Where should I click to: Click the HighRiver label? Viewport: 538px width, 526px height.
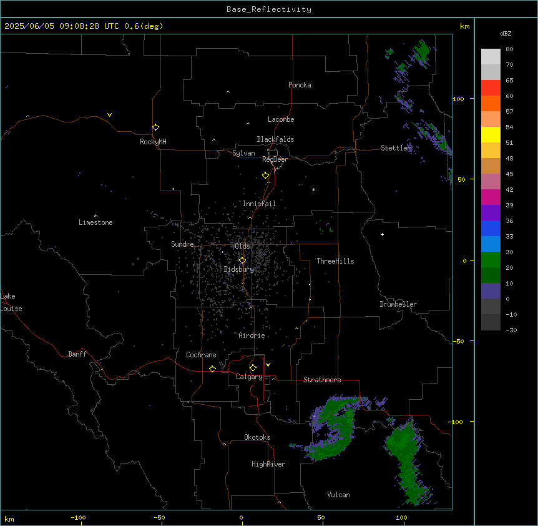click(x=268, y=464)
